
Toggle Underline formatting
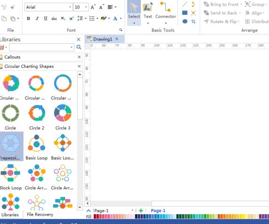[45, 19]
